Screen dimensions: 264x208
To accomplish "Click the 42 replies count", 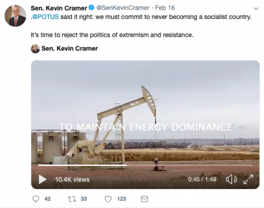I will [x=48, y=199].
